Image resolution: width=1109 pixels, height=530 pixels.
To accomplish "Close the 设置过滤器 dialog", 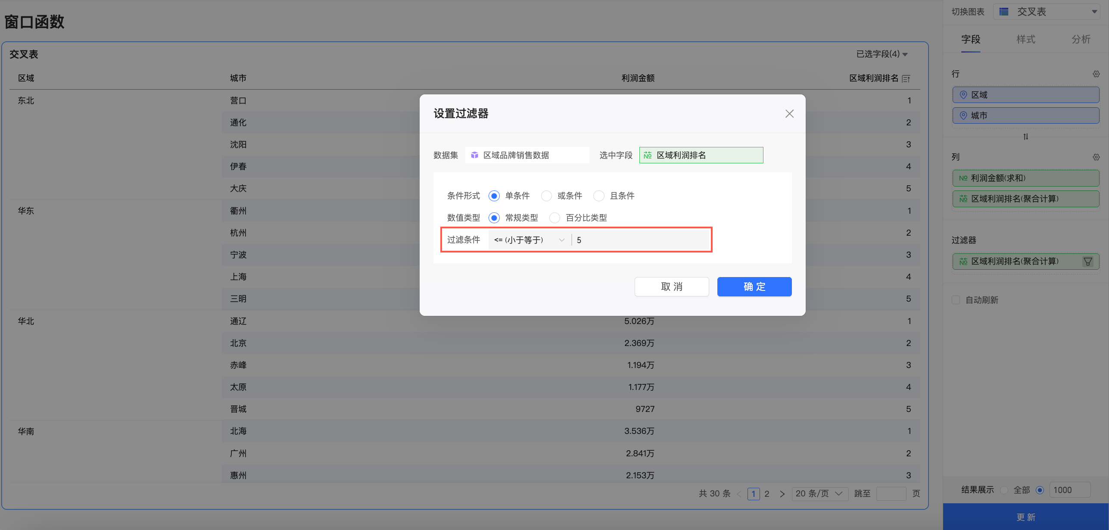I will pyautogui.click(x=789, y=114).
